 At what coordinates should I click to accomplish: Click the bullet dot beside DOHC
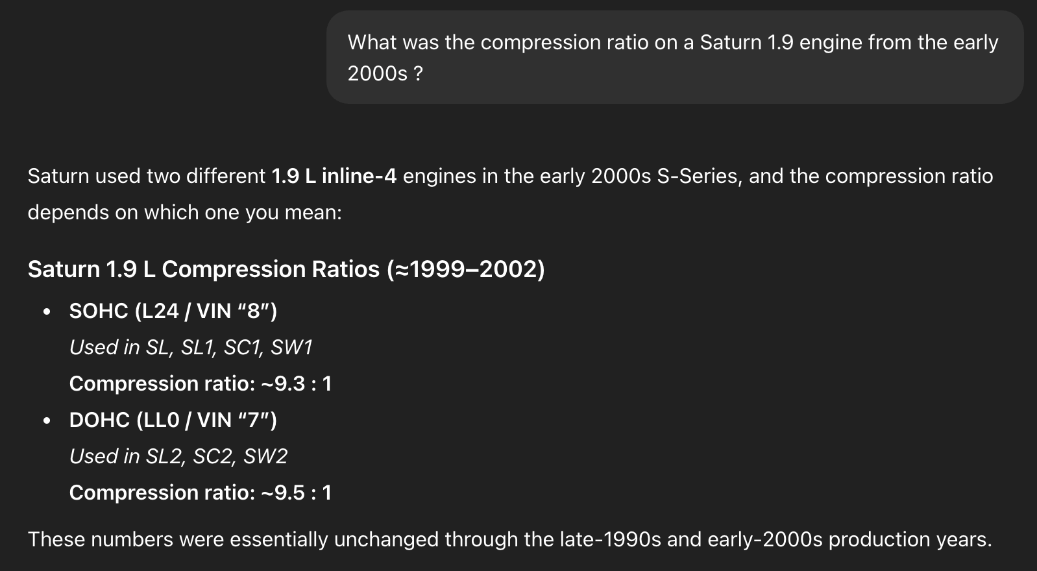[x=46, y=421]
